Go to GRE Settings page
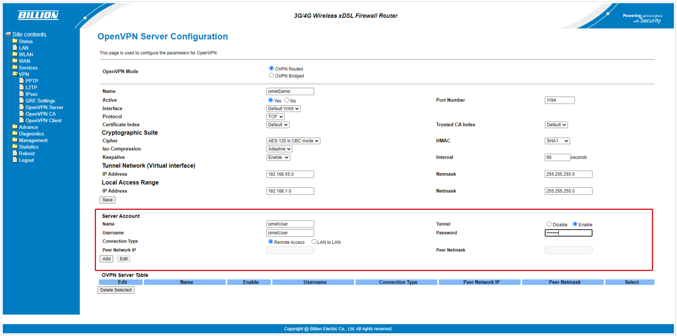This screenshot has width=677, height=336. point(40,101)
